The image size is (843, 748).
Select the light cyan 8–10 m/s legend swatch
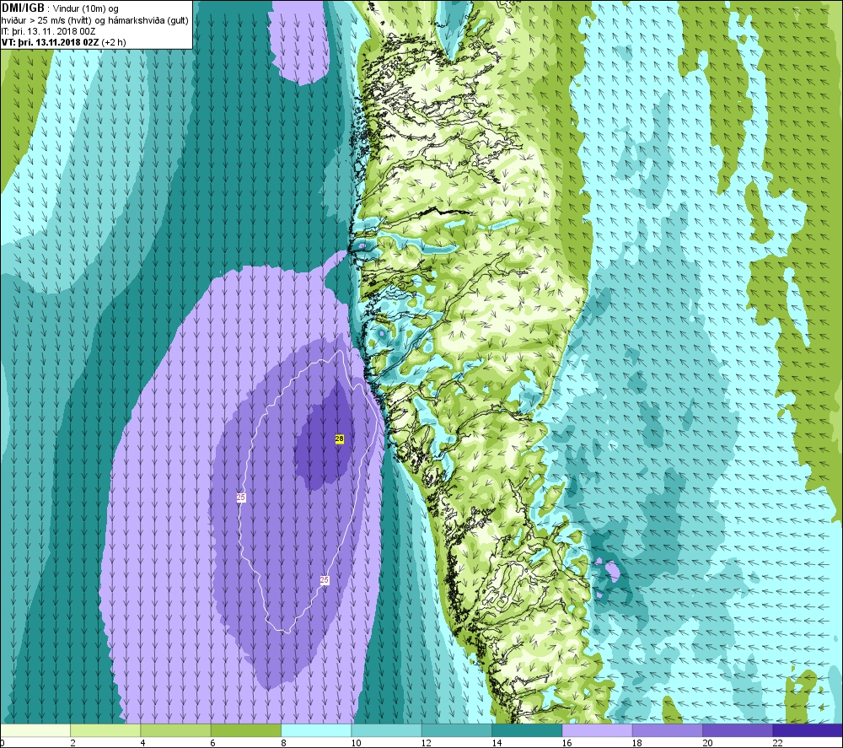click(x=316, y=730)
